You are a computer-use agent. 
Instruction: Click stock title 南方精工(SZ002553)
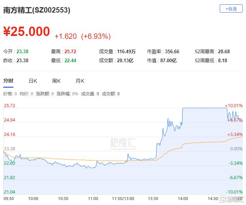pyautogui.click(x=37, y=10)
